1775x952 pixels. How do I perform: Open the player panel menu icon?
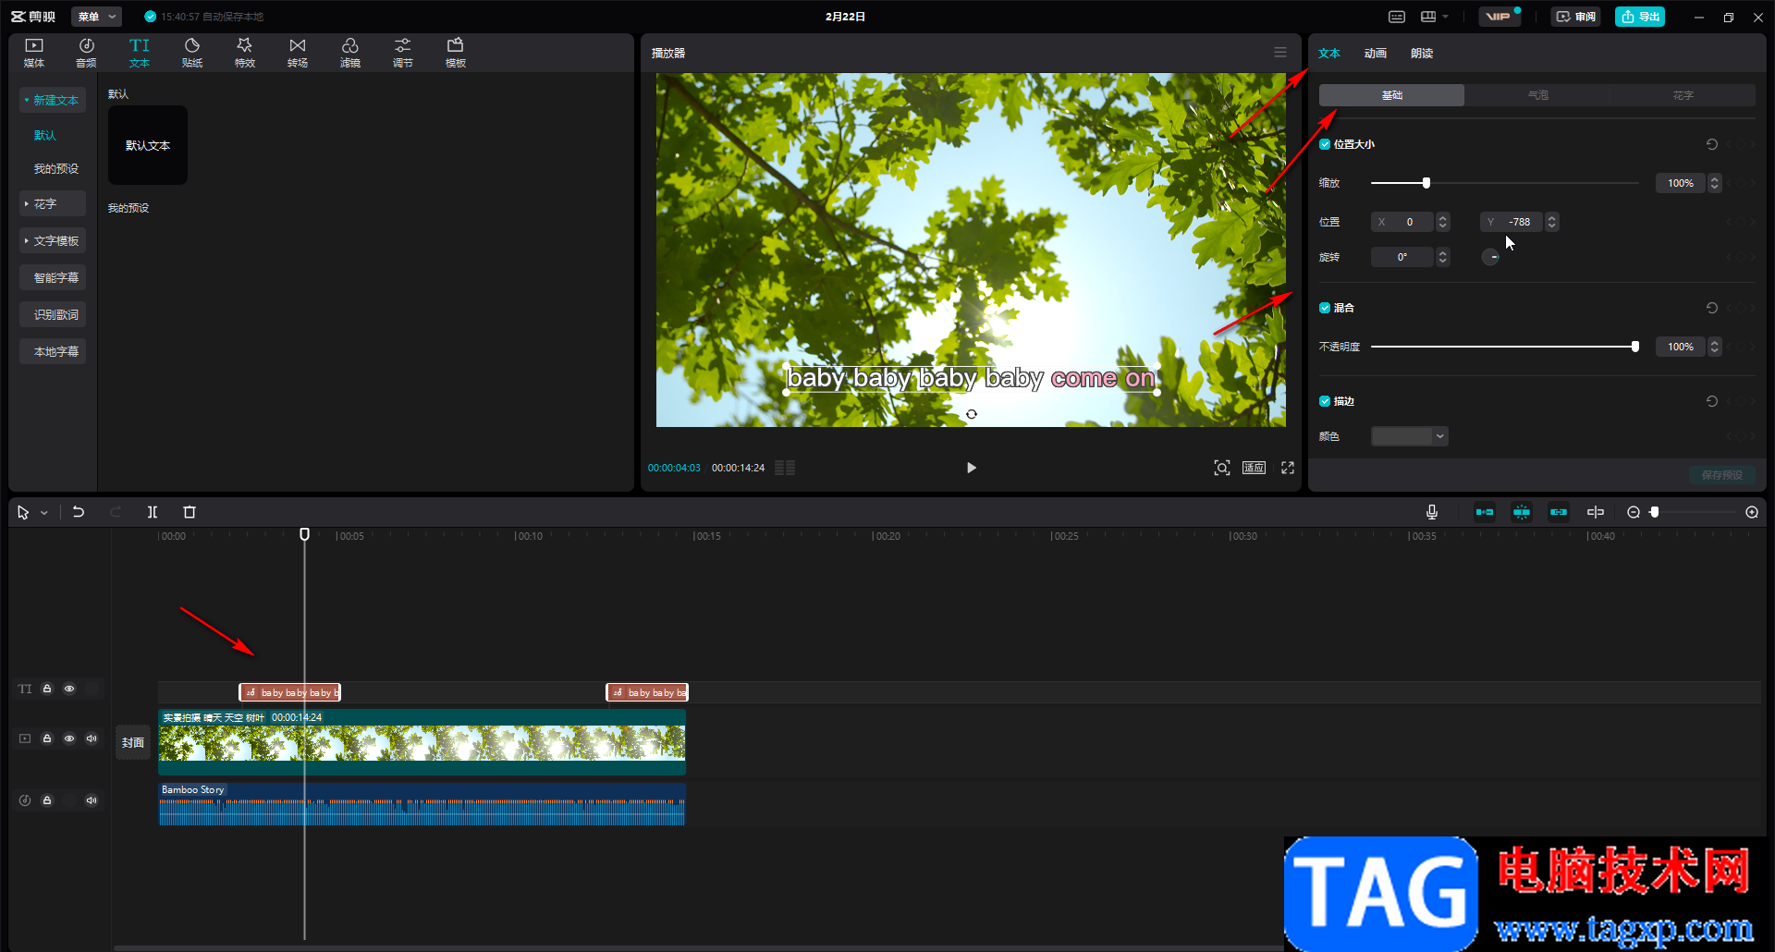pyautogui.click(x=1280, y=53)
